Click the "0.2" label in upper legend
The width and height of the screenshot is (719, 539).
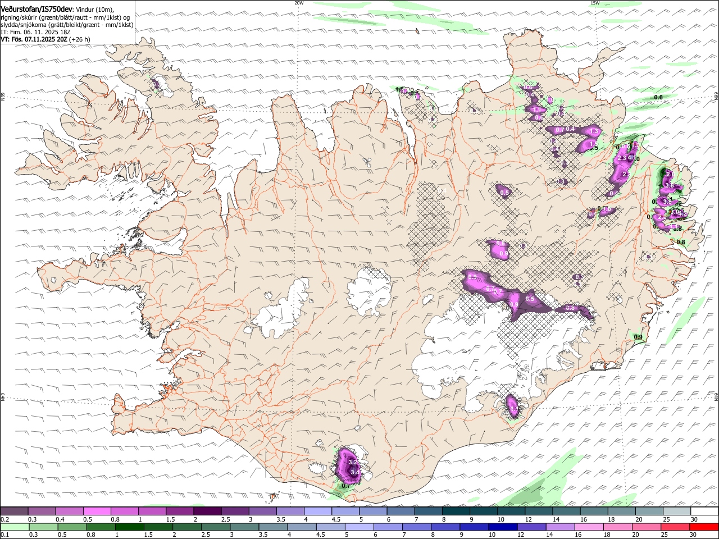4,519
